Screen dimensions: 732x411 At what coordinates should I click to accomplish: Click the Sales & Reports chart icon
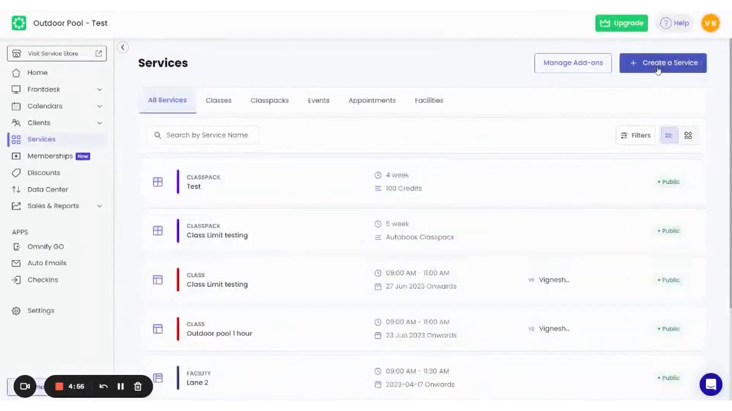point(16,206)
